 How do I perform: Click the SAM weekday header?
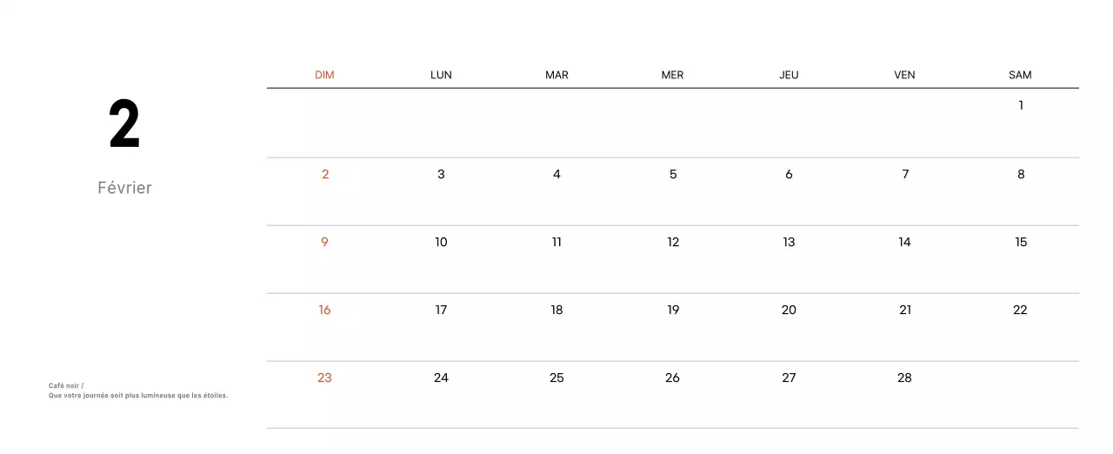tap(1020, 75)
